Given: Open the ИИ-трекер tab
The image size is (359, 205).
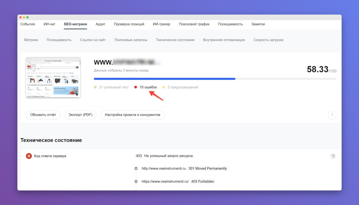Looking at the screenshot, I should tap(162, 24).
